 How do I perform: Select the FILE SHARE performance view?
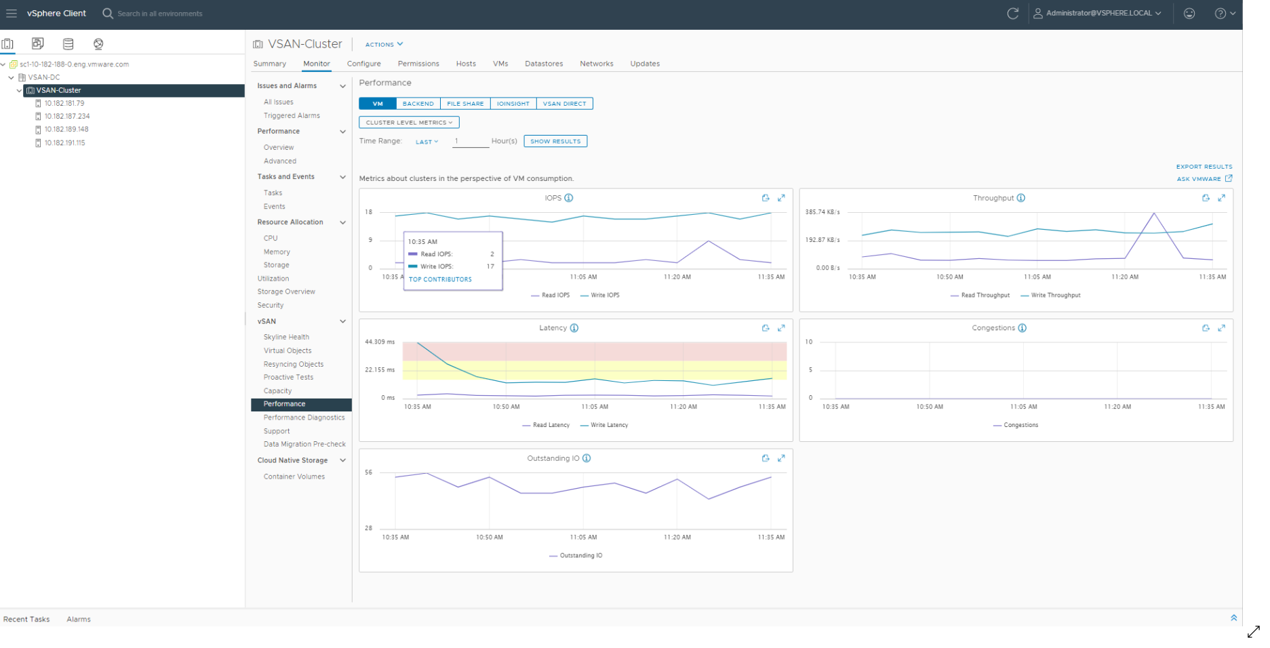tap(465, 104)
